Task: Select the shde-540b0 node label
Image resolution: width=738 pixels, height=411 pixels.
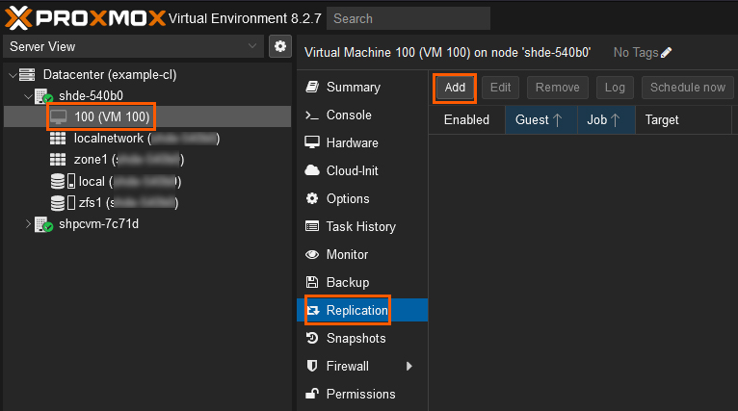Action: 91,96
